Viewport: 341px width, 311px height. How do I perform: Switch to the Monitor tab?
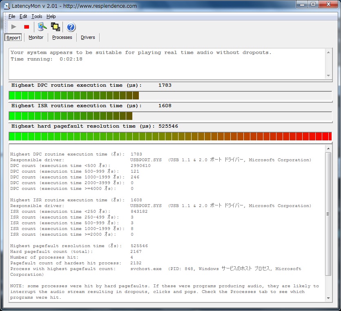36,37
